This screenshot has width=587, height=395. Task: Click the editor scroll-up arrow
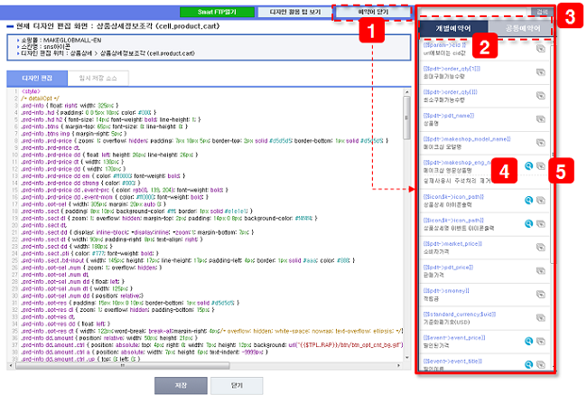(x=407, y=92)
